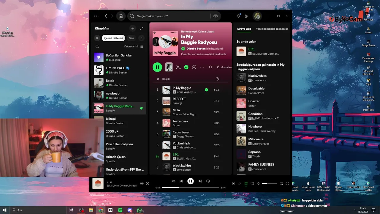Screen dimensions: 380x214
Task: Download the In My Baggie Radyosu playlist
Action: 194,67
